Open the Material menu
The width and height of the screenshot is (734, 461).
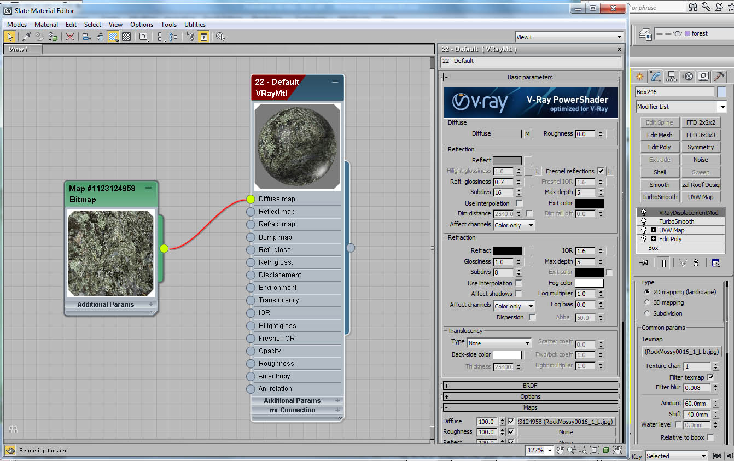click(46, 25)
